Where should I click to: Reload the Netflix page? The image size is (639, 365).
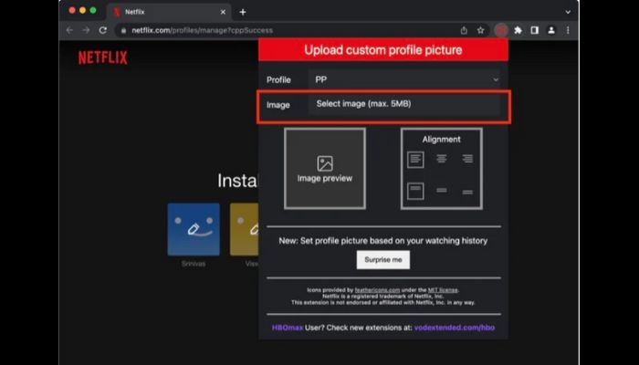coord(103,30)
